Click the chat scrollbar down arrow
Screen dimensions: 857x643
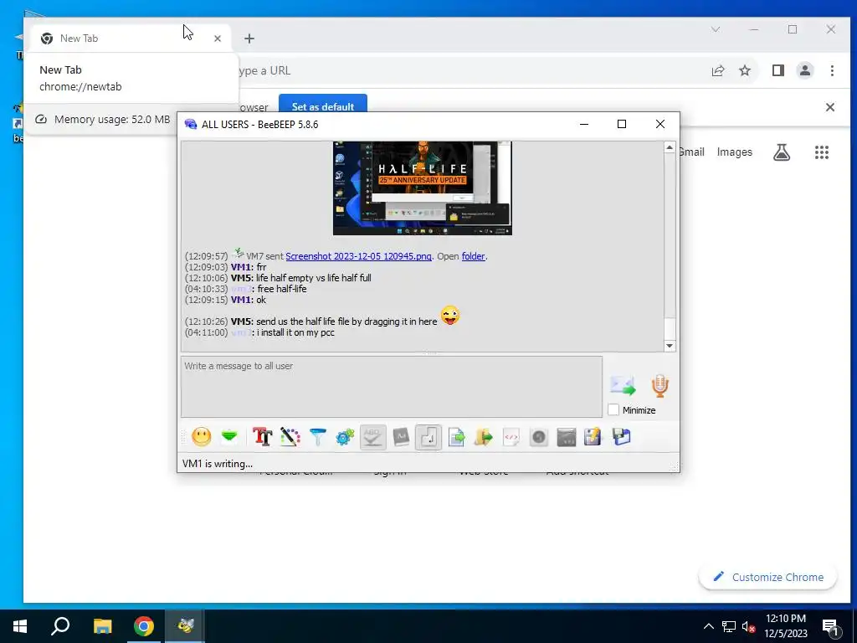[670, 346]
